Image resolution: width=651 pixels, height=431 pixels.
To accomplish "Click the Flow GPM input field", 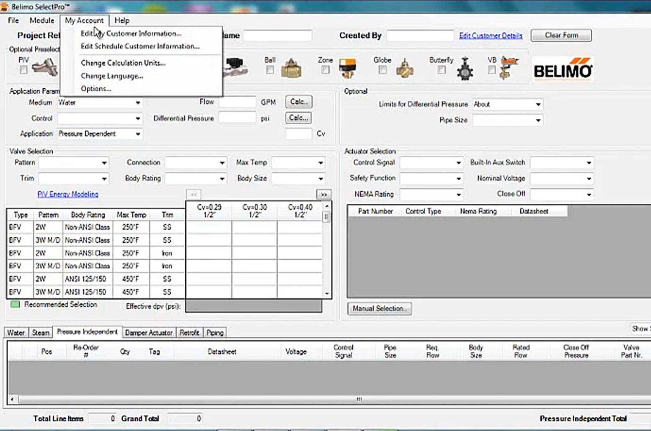I will pyautogui.click(x=237, y=102).
